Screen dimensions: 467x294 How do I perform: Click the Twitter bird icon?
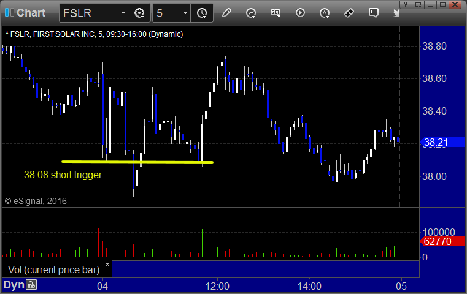click(x=396, y=13)
